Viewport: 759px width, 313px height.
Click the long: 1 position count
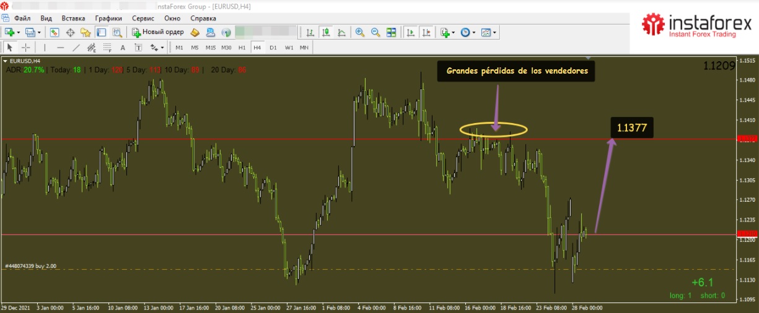point(681,296)
